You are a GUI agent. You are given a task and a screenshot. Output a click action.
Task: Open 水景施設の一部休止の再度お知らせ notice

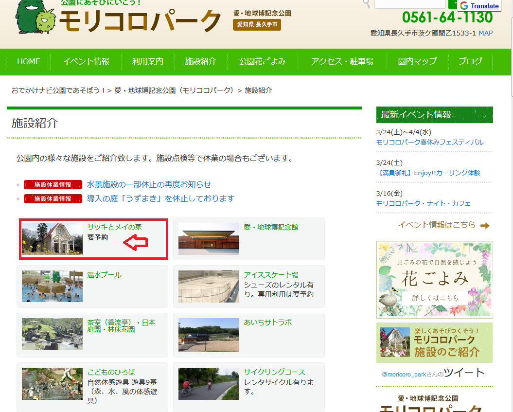point(149,184)
